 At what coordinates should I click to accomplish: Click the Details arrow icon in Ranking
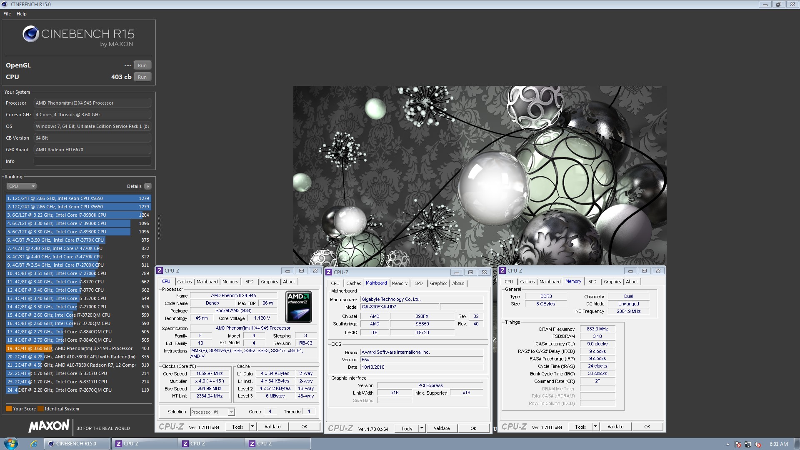[148, 186]
